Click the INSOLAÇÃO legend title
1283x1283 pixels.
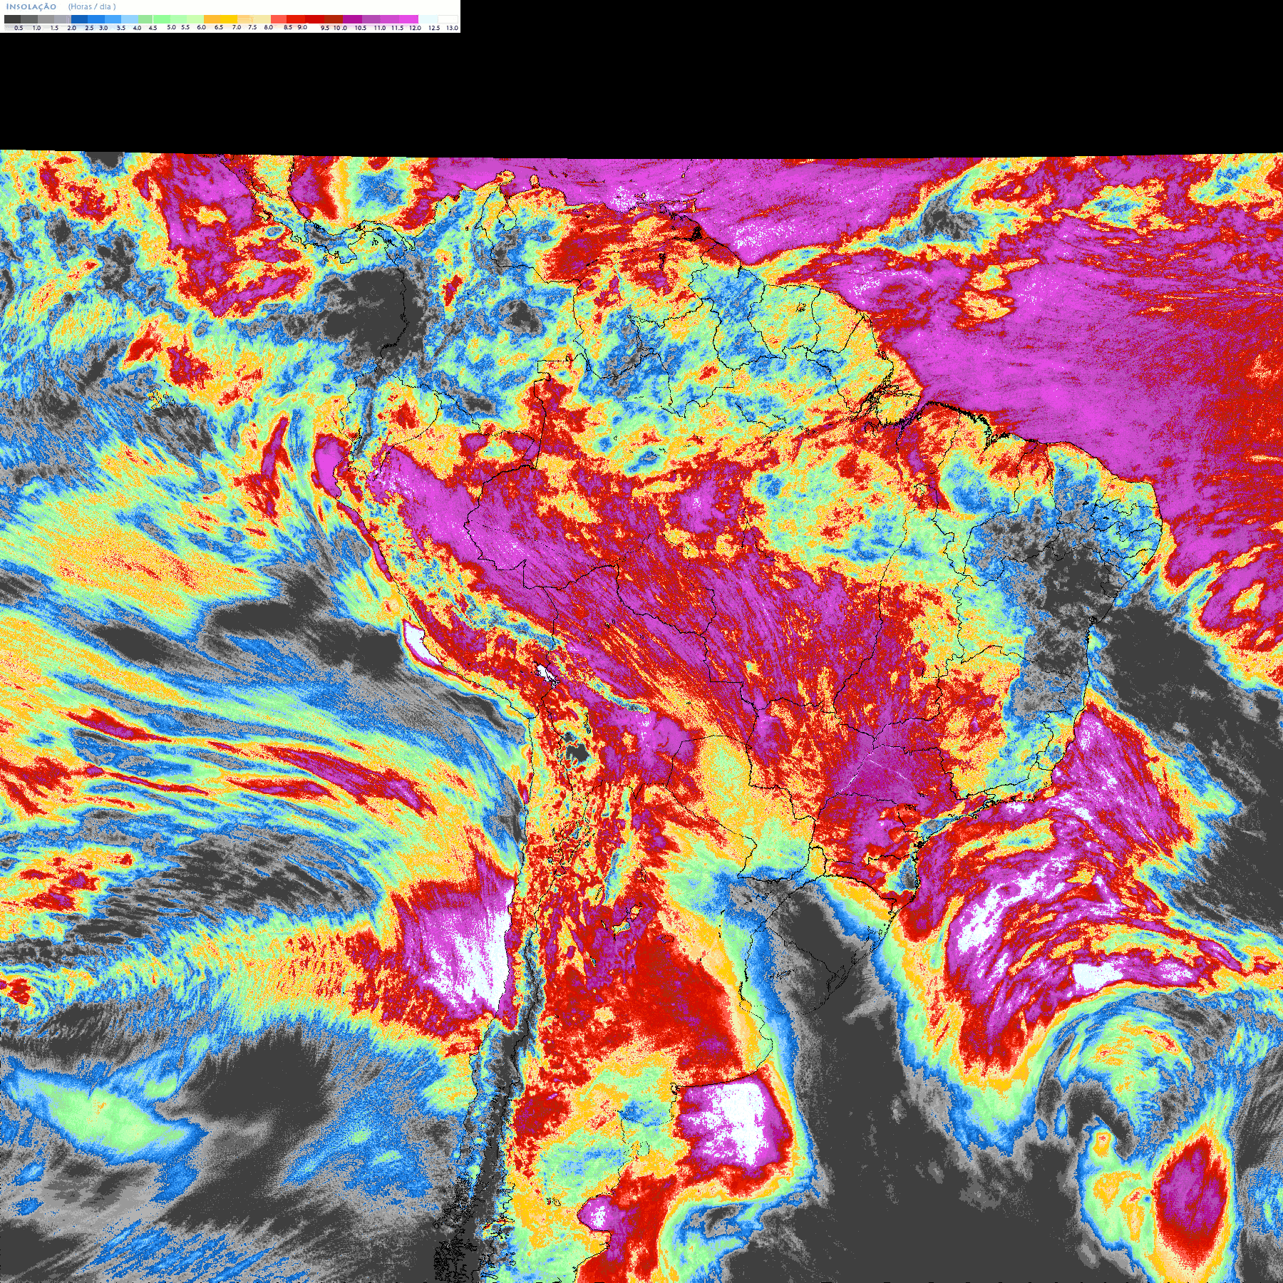[x=31, y=6]
